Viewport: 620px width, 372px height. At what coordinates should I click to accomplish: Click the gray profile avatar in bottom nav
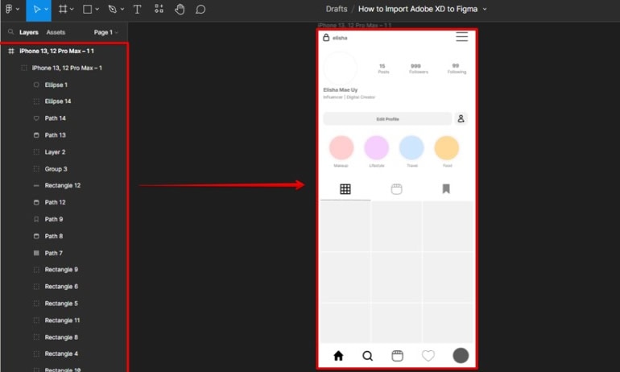point(461,355)
